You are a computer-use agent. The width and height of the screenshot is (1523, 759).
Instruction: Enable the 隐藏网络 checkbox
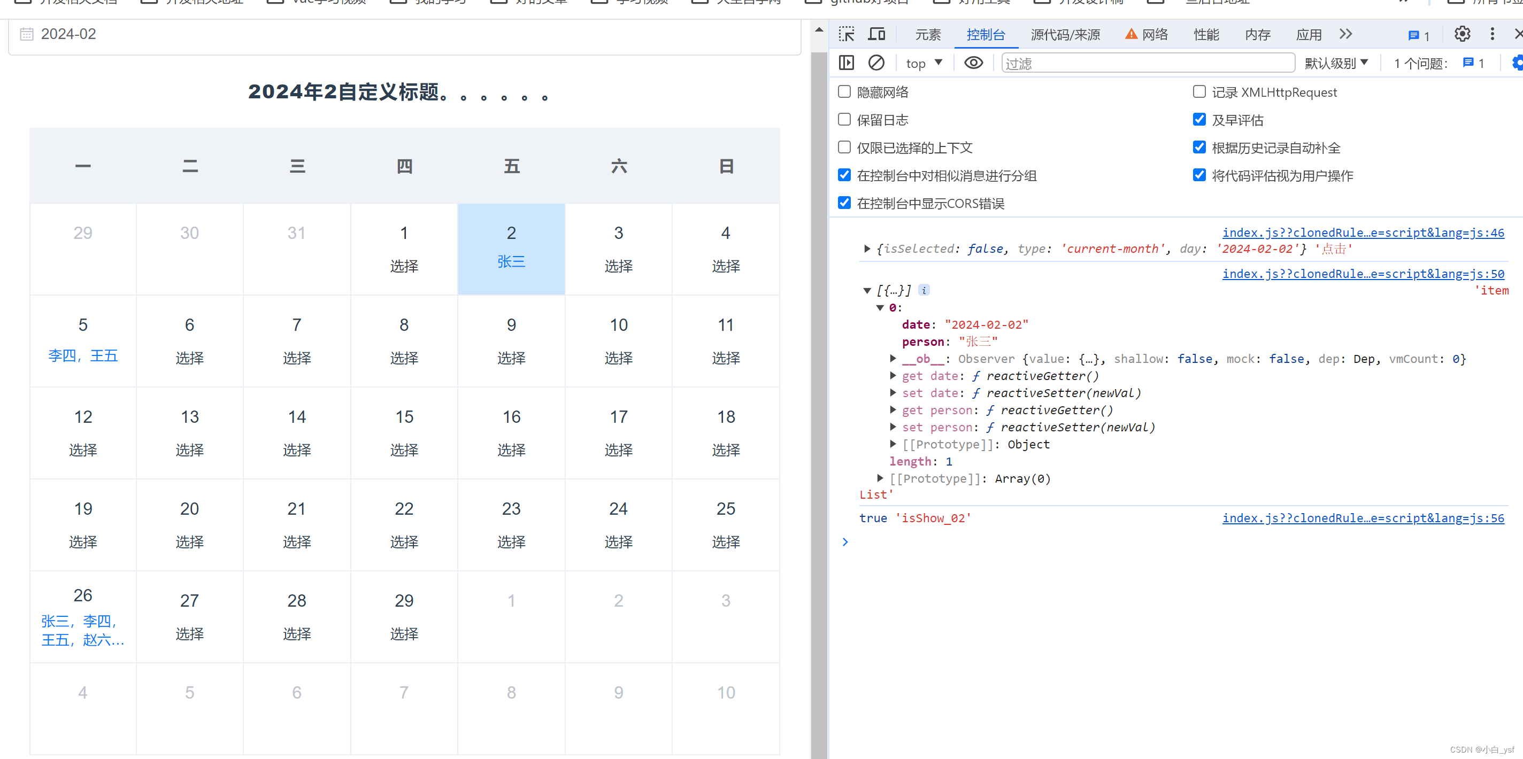[x=844, y=91]
